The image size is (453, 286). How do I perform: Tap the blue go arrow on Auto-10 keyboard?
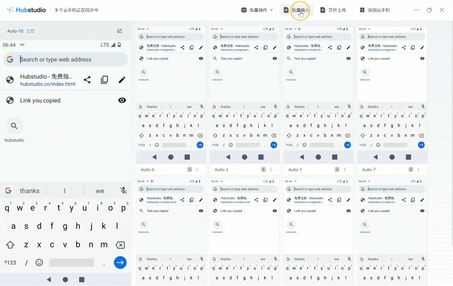[120, 262]
